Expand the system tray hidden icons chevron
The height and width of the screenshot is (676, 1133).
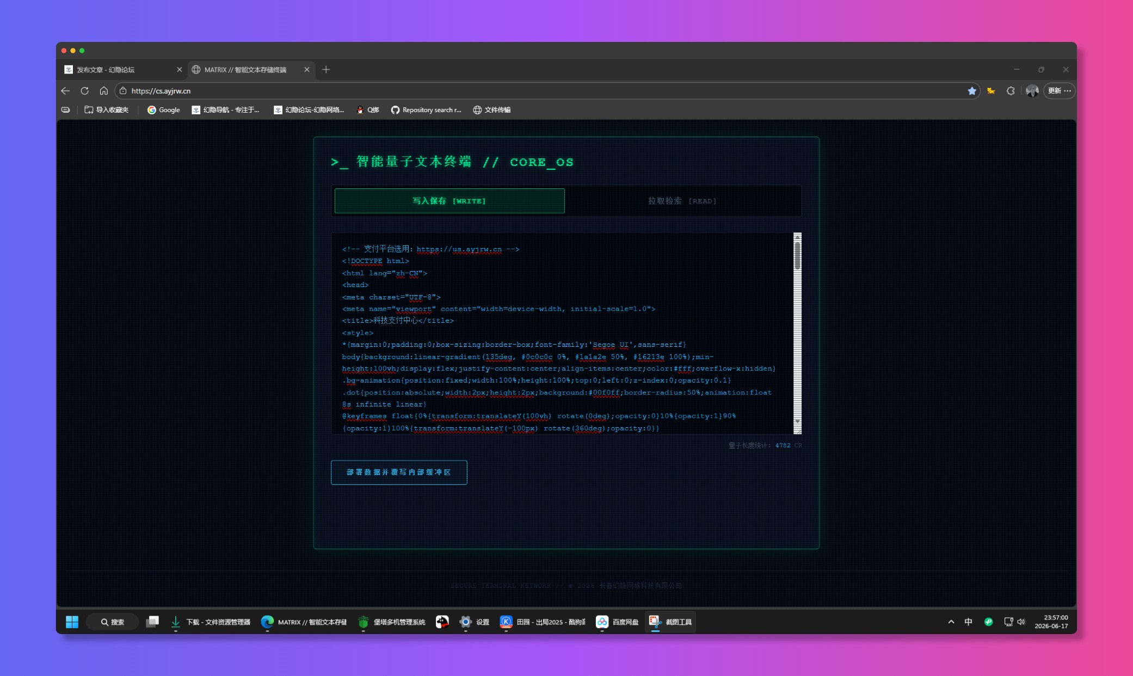click(x=951, y=622)
